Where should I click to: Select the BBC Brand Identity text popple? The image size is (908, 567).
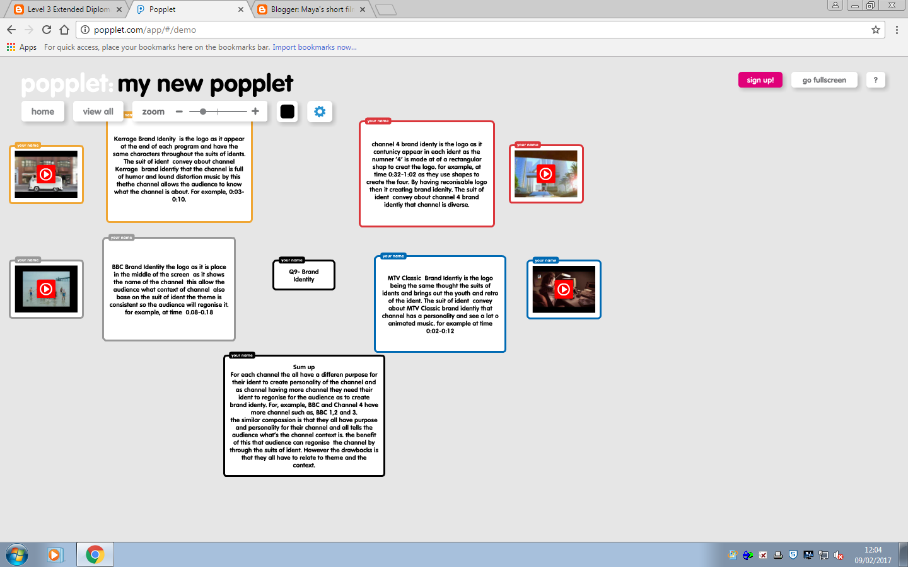169,289
